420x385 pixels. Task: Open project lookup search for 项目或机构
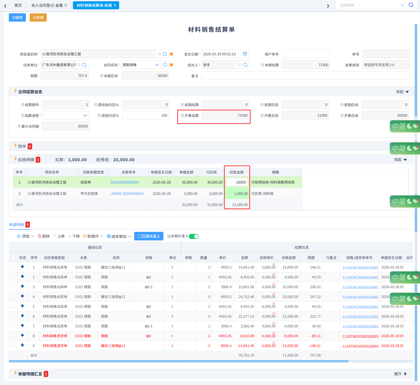point(165,54)
